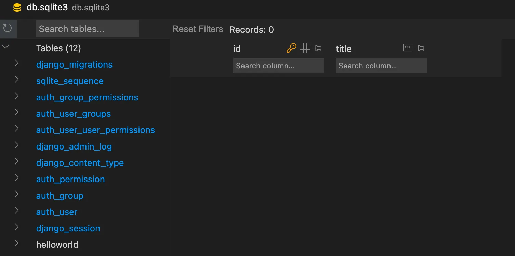This screenshot has width=515, height=256.
Task: Expand the helloworld table chevron
Action: 16,243
